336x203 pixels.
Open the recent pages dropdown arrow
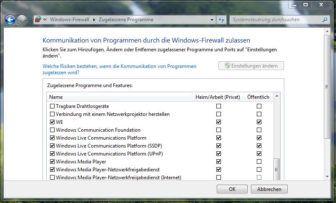point(30,20)
